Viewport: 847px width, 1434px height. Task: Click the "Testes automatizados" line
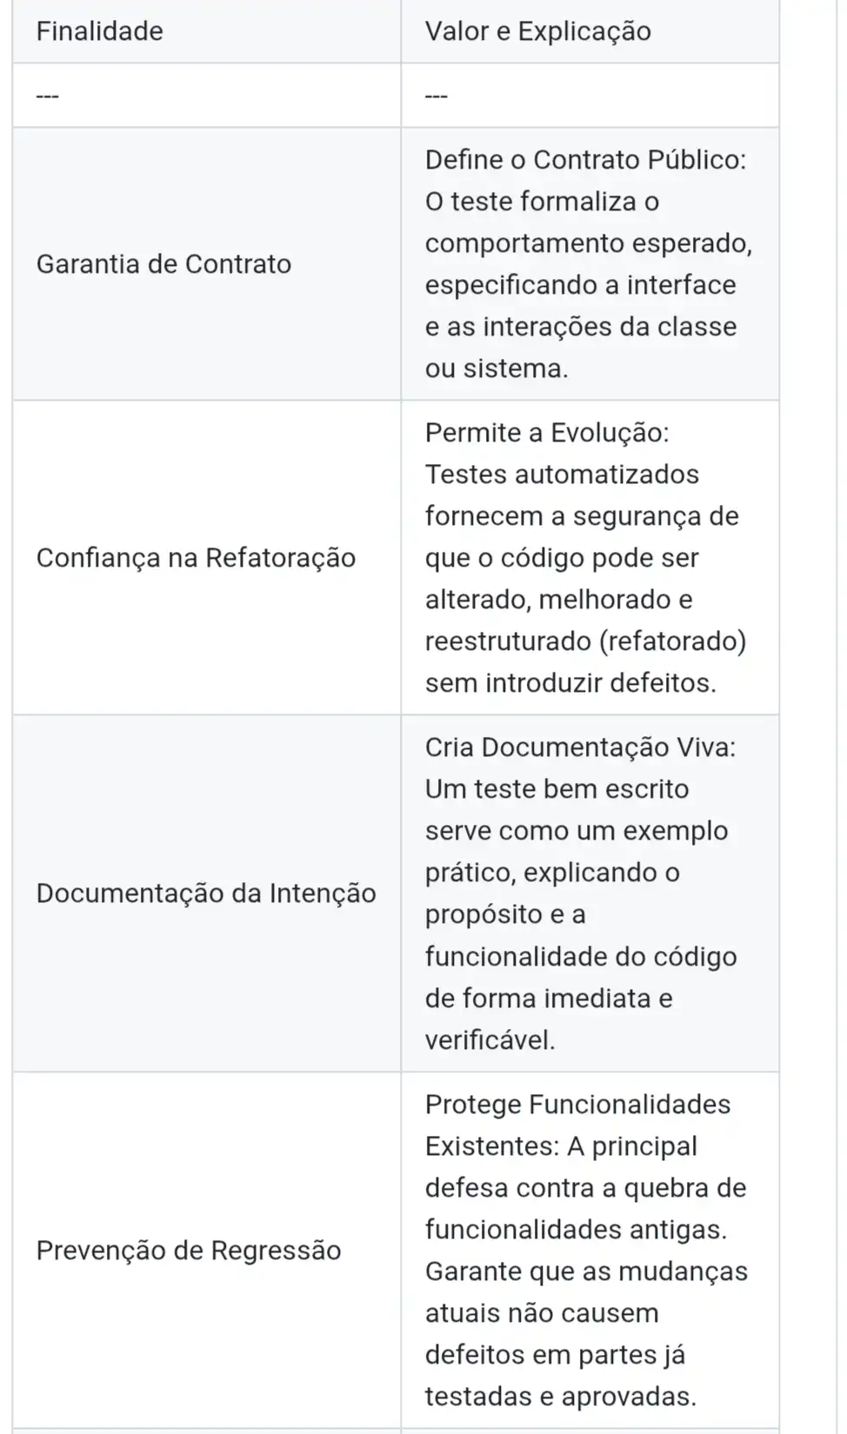(562, 475)
